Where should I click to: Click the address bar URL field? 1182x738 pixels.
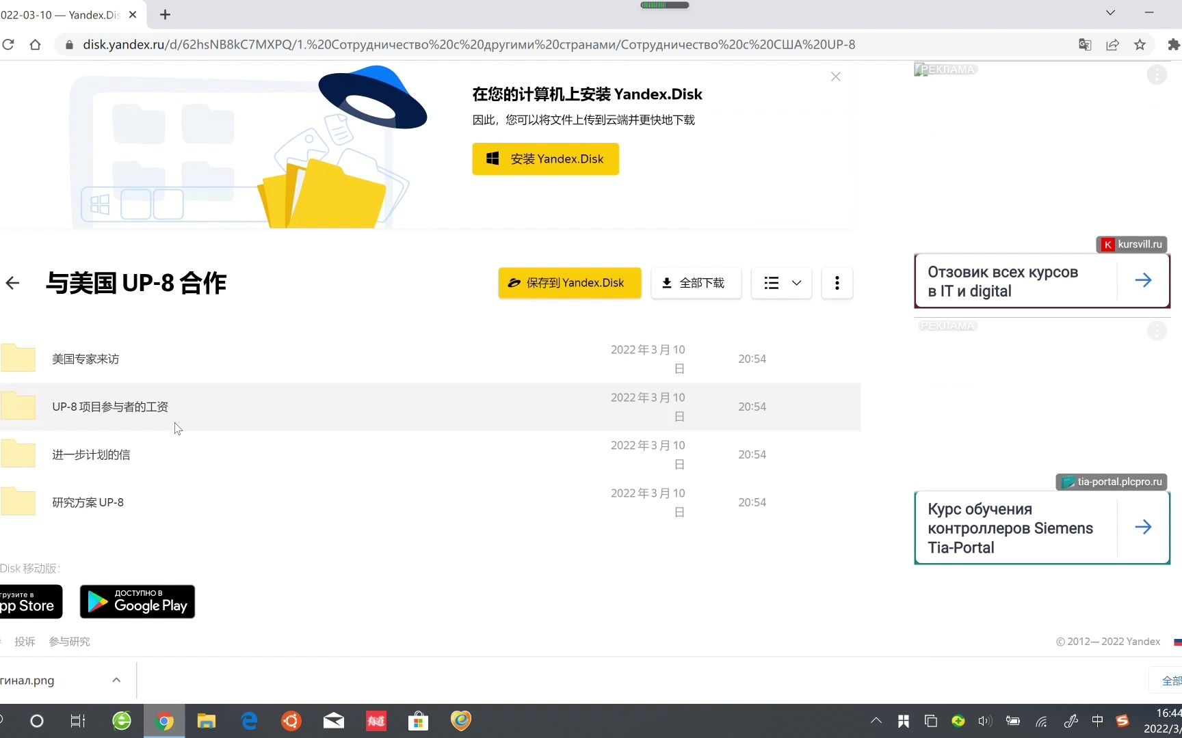[469, 44]
